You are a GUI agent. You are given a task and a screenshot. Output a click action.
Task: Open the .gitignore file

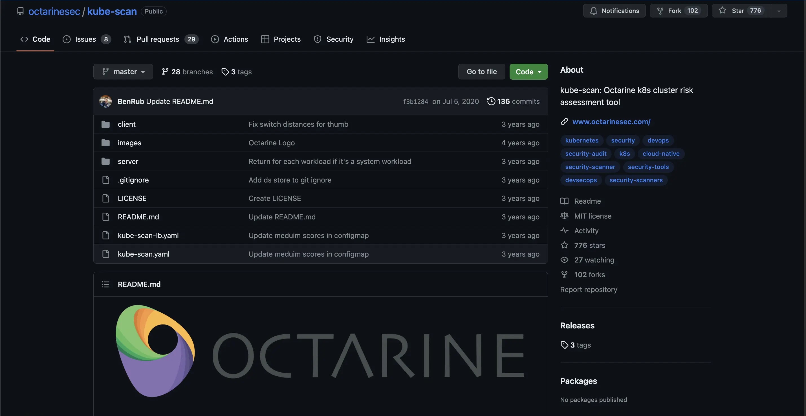[x=133, y=180]
